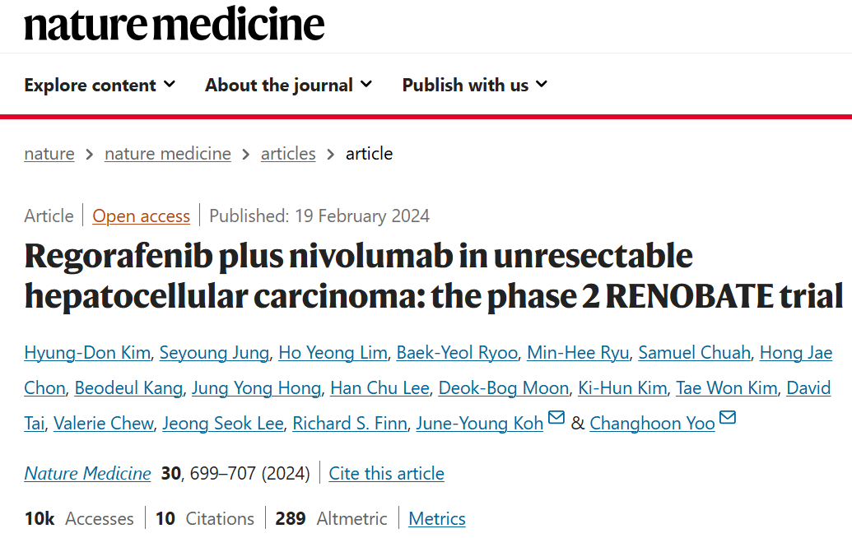This screenshot has width=852, height=538.
Task: Click the Open access link
Action: pos(142,216)
